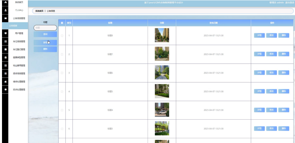This screenshot has height=143, width=295.
Task: Click the 退出登录 logout link
Action: pos(289,3)
